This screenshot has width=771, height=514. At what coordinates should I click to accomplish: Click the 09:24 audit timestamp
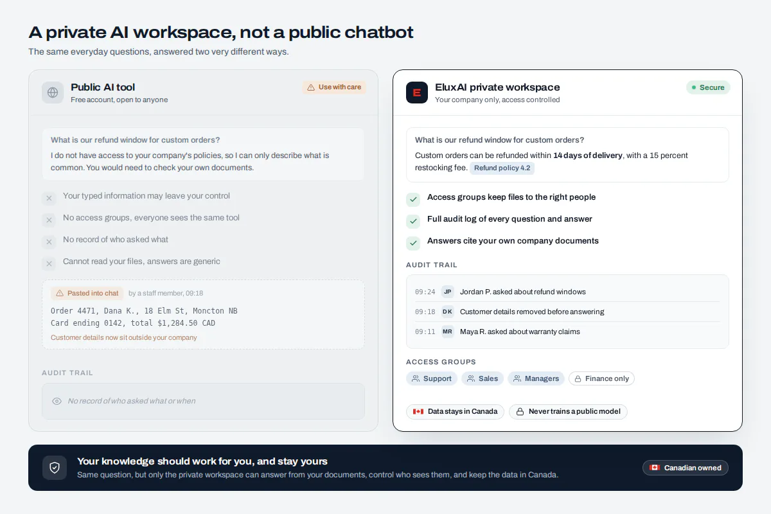click(425, 292)
